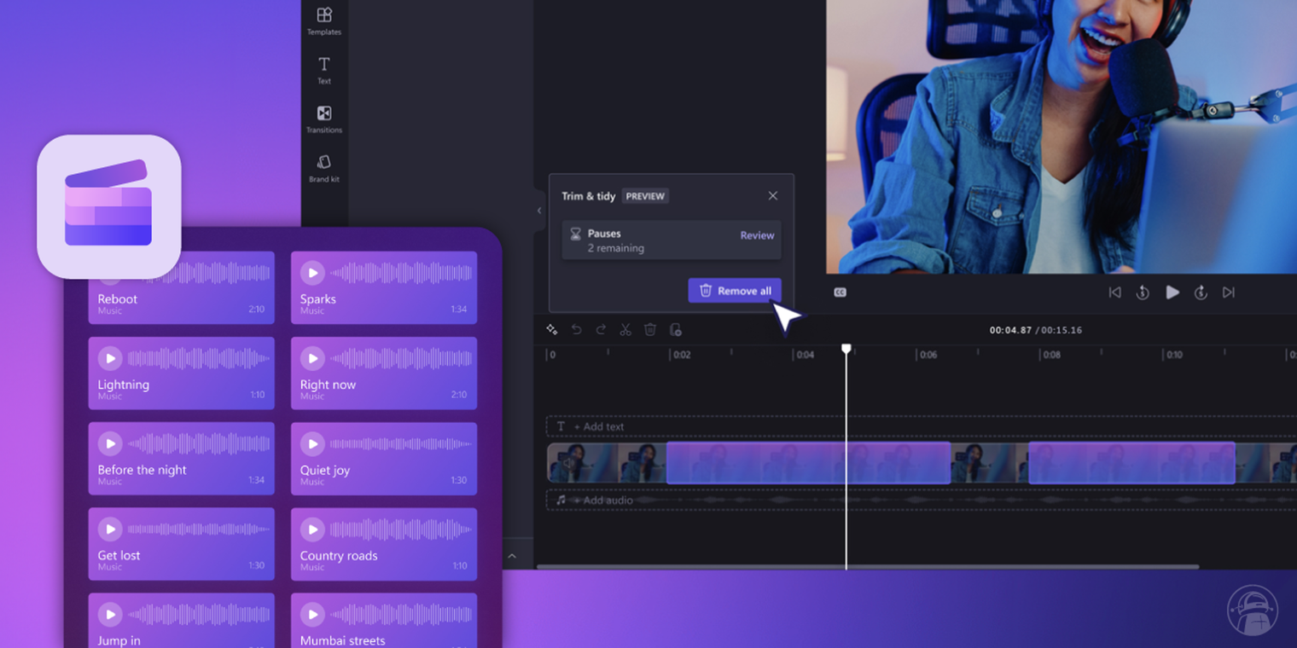Screen dimensions: 1297x648
Task: Delete clip using the trash icon
Action: click(650, 329)
